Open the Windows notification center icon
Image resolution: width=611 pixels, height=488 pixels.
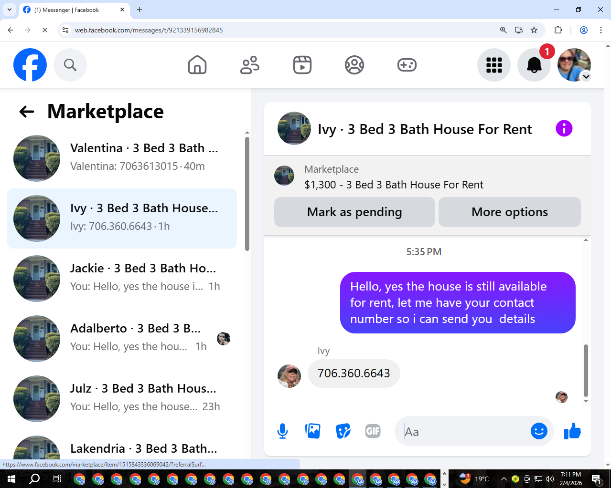point(596,479)
